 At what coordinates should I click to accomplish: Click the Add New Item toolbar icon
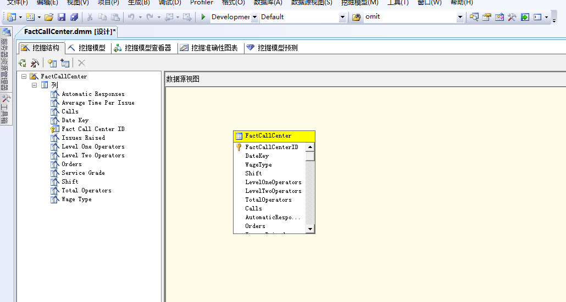30,17
